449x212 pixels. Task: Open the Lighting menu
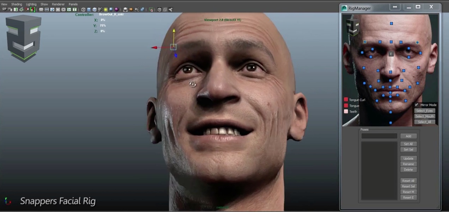(31, 4)
